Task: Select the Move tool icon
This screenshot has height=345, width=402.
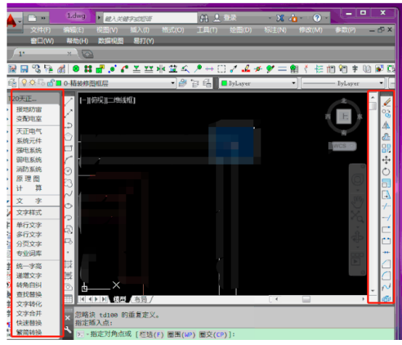Action: point(386,160)
